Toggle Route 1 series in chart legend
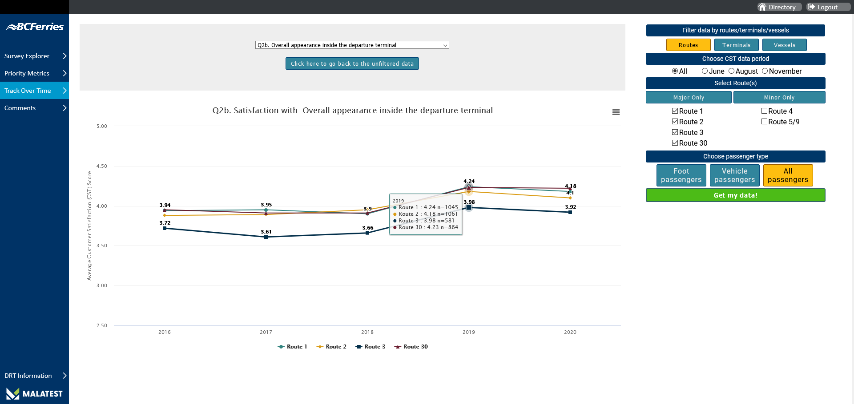Screen dimensions: 854x404 coord(292,347)
